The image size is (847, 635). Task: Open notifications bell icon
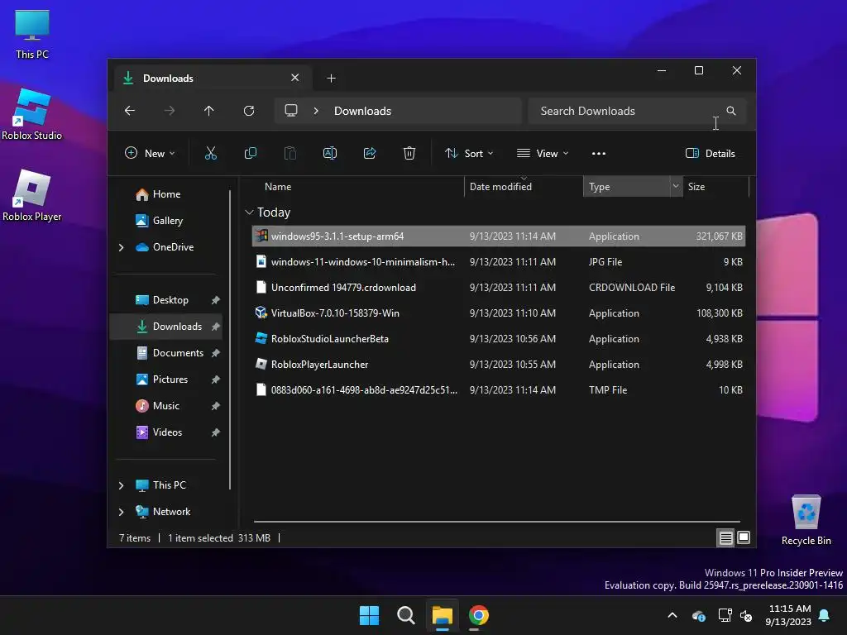pyautogui.click(x=825, y=615)
